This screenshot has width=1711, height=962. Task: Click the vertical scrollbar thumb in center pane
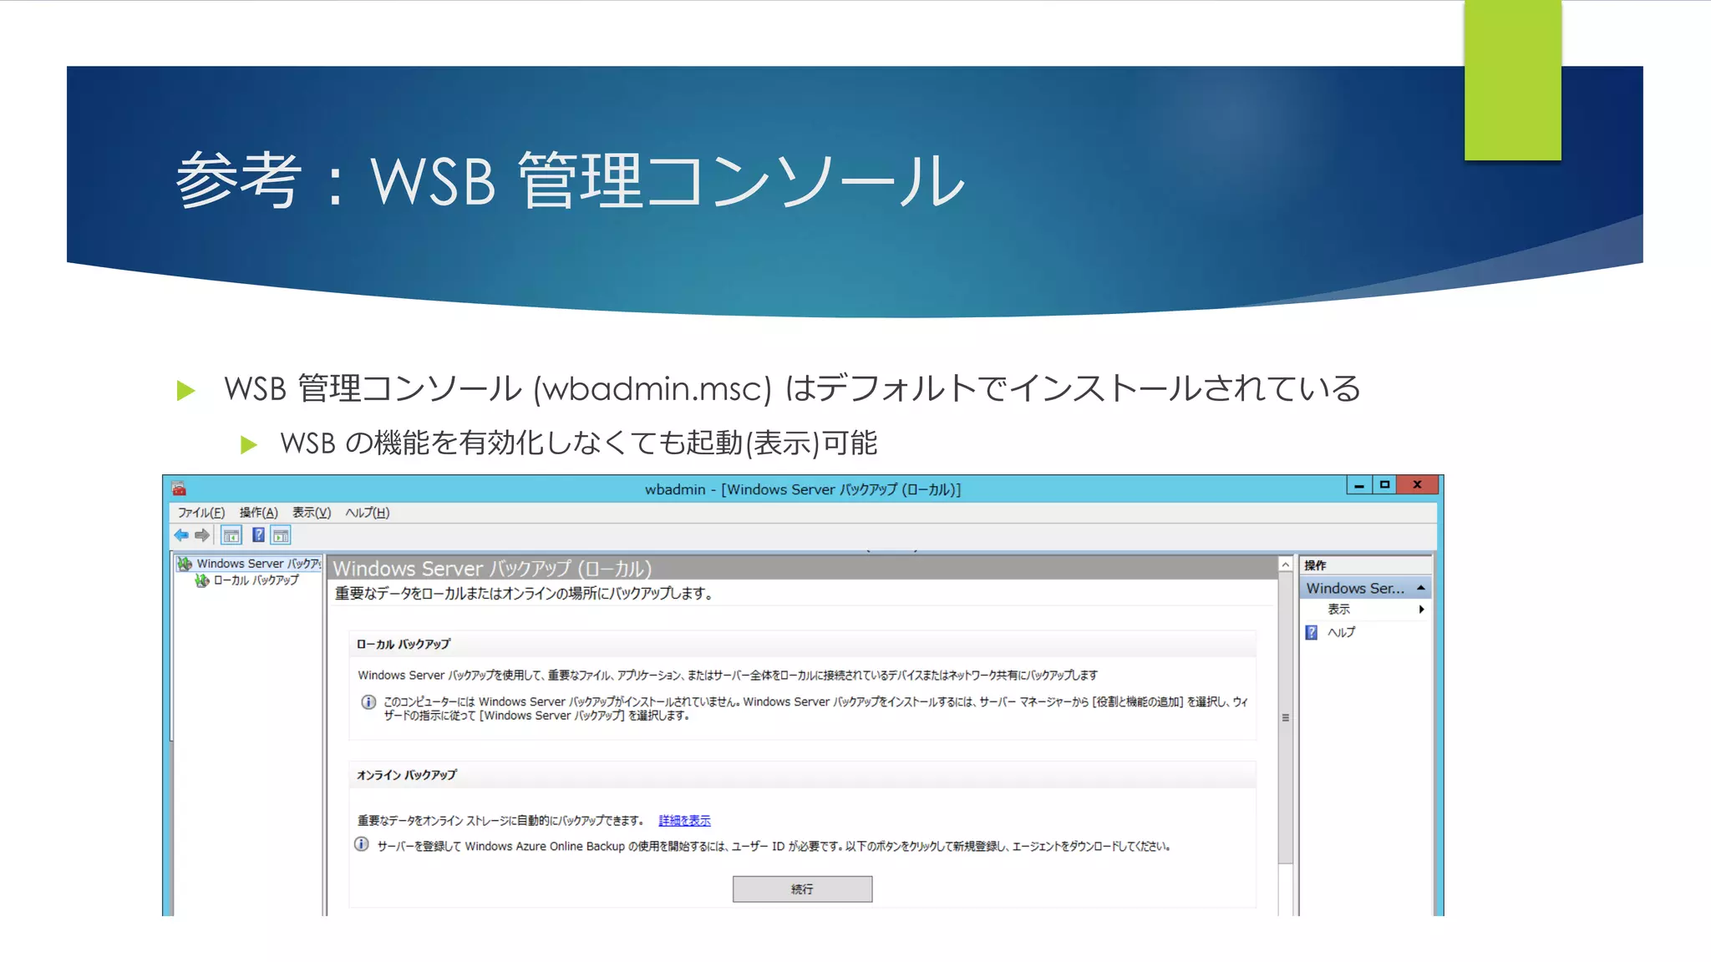[1285, 718]
